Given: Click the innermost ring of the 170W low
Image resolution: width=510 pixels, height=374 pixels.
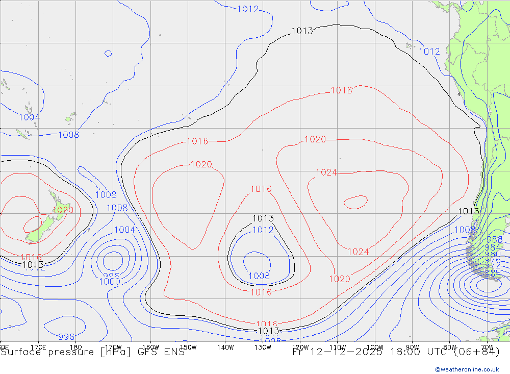Looking at the screenshot, I should click(113, 261).
